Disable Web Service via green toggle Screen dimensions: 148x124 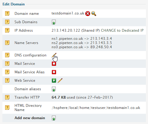(x=54, y=81)
